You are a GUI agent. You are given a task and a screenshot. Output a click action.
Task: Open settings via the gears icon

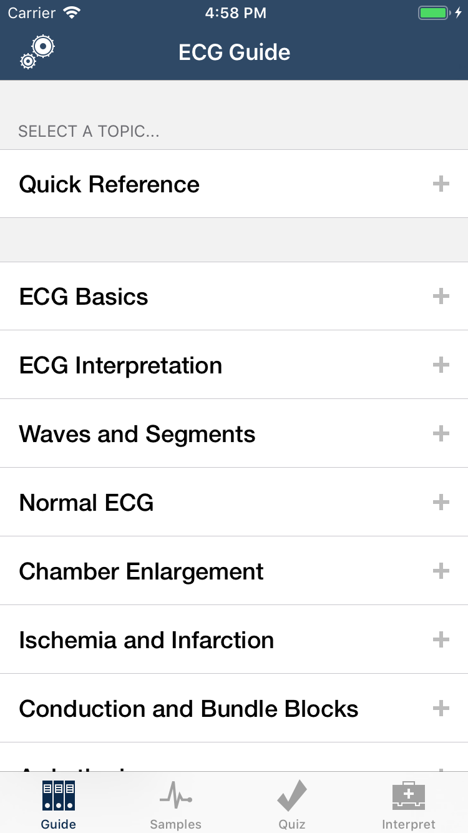click(37, 51)
